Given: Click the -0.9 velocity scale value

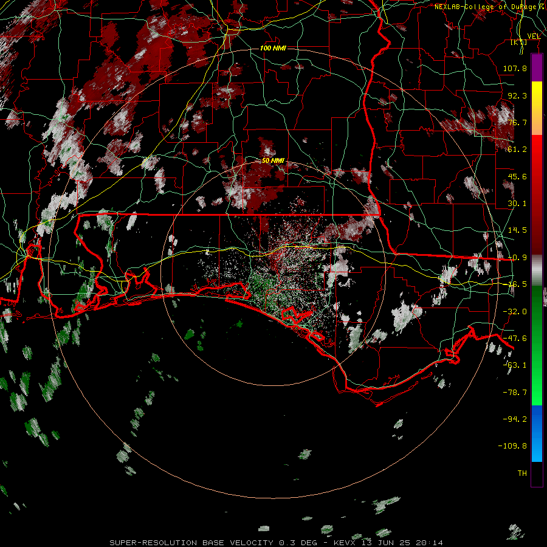Looking at the screenshot, I should pos(517,258).
